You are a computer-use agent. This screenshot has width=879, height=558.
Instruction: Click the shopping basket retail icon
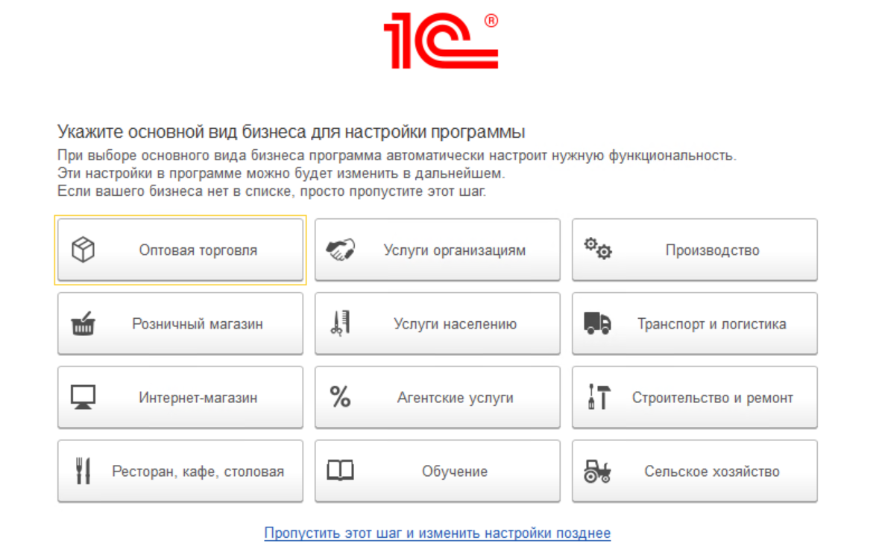[x=84, y=324]
